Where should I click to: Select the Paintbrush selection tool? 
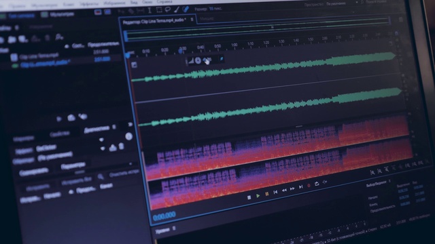[x=177, y=9]
